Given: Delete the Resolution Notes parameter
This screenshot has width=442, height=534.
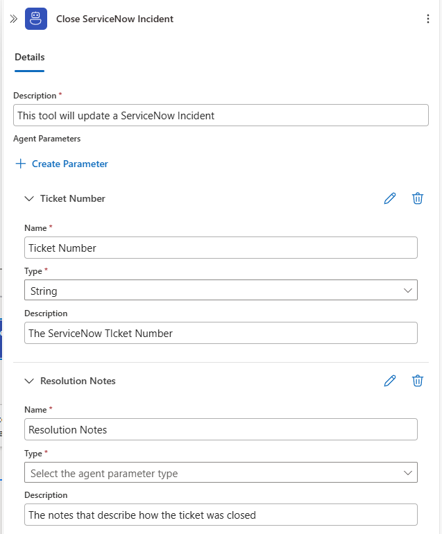Looking at the screenshot, I should click(x=418, y=381).
